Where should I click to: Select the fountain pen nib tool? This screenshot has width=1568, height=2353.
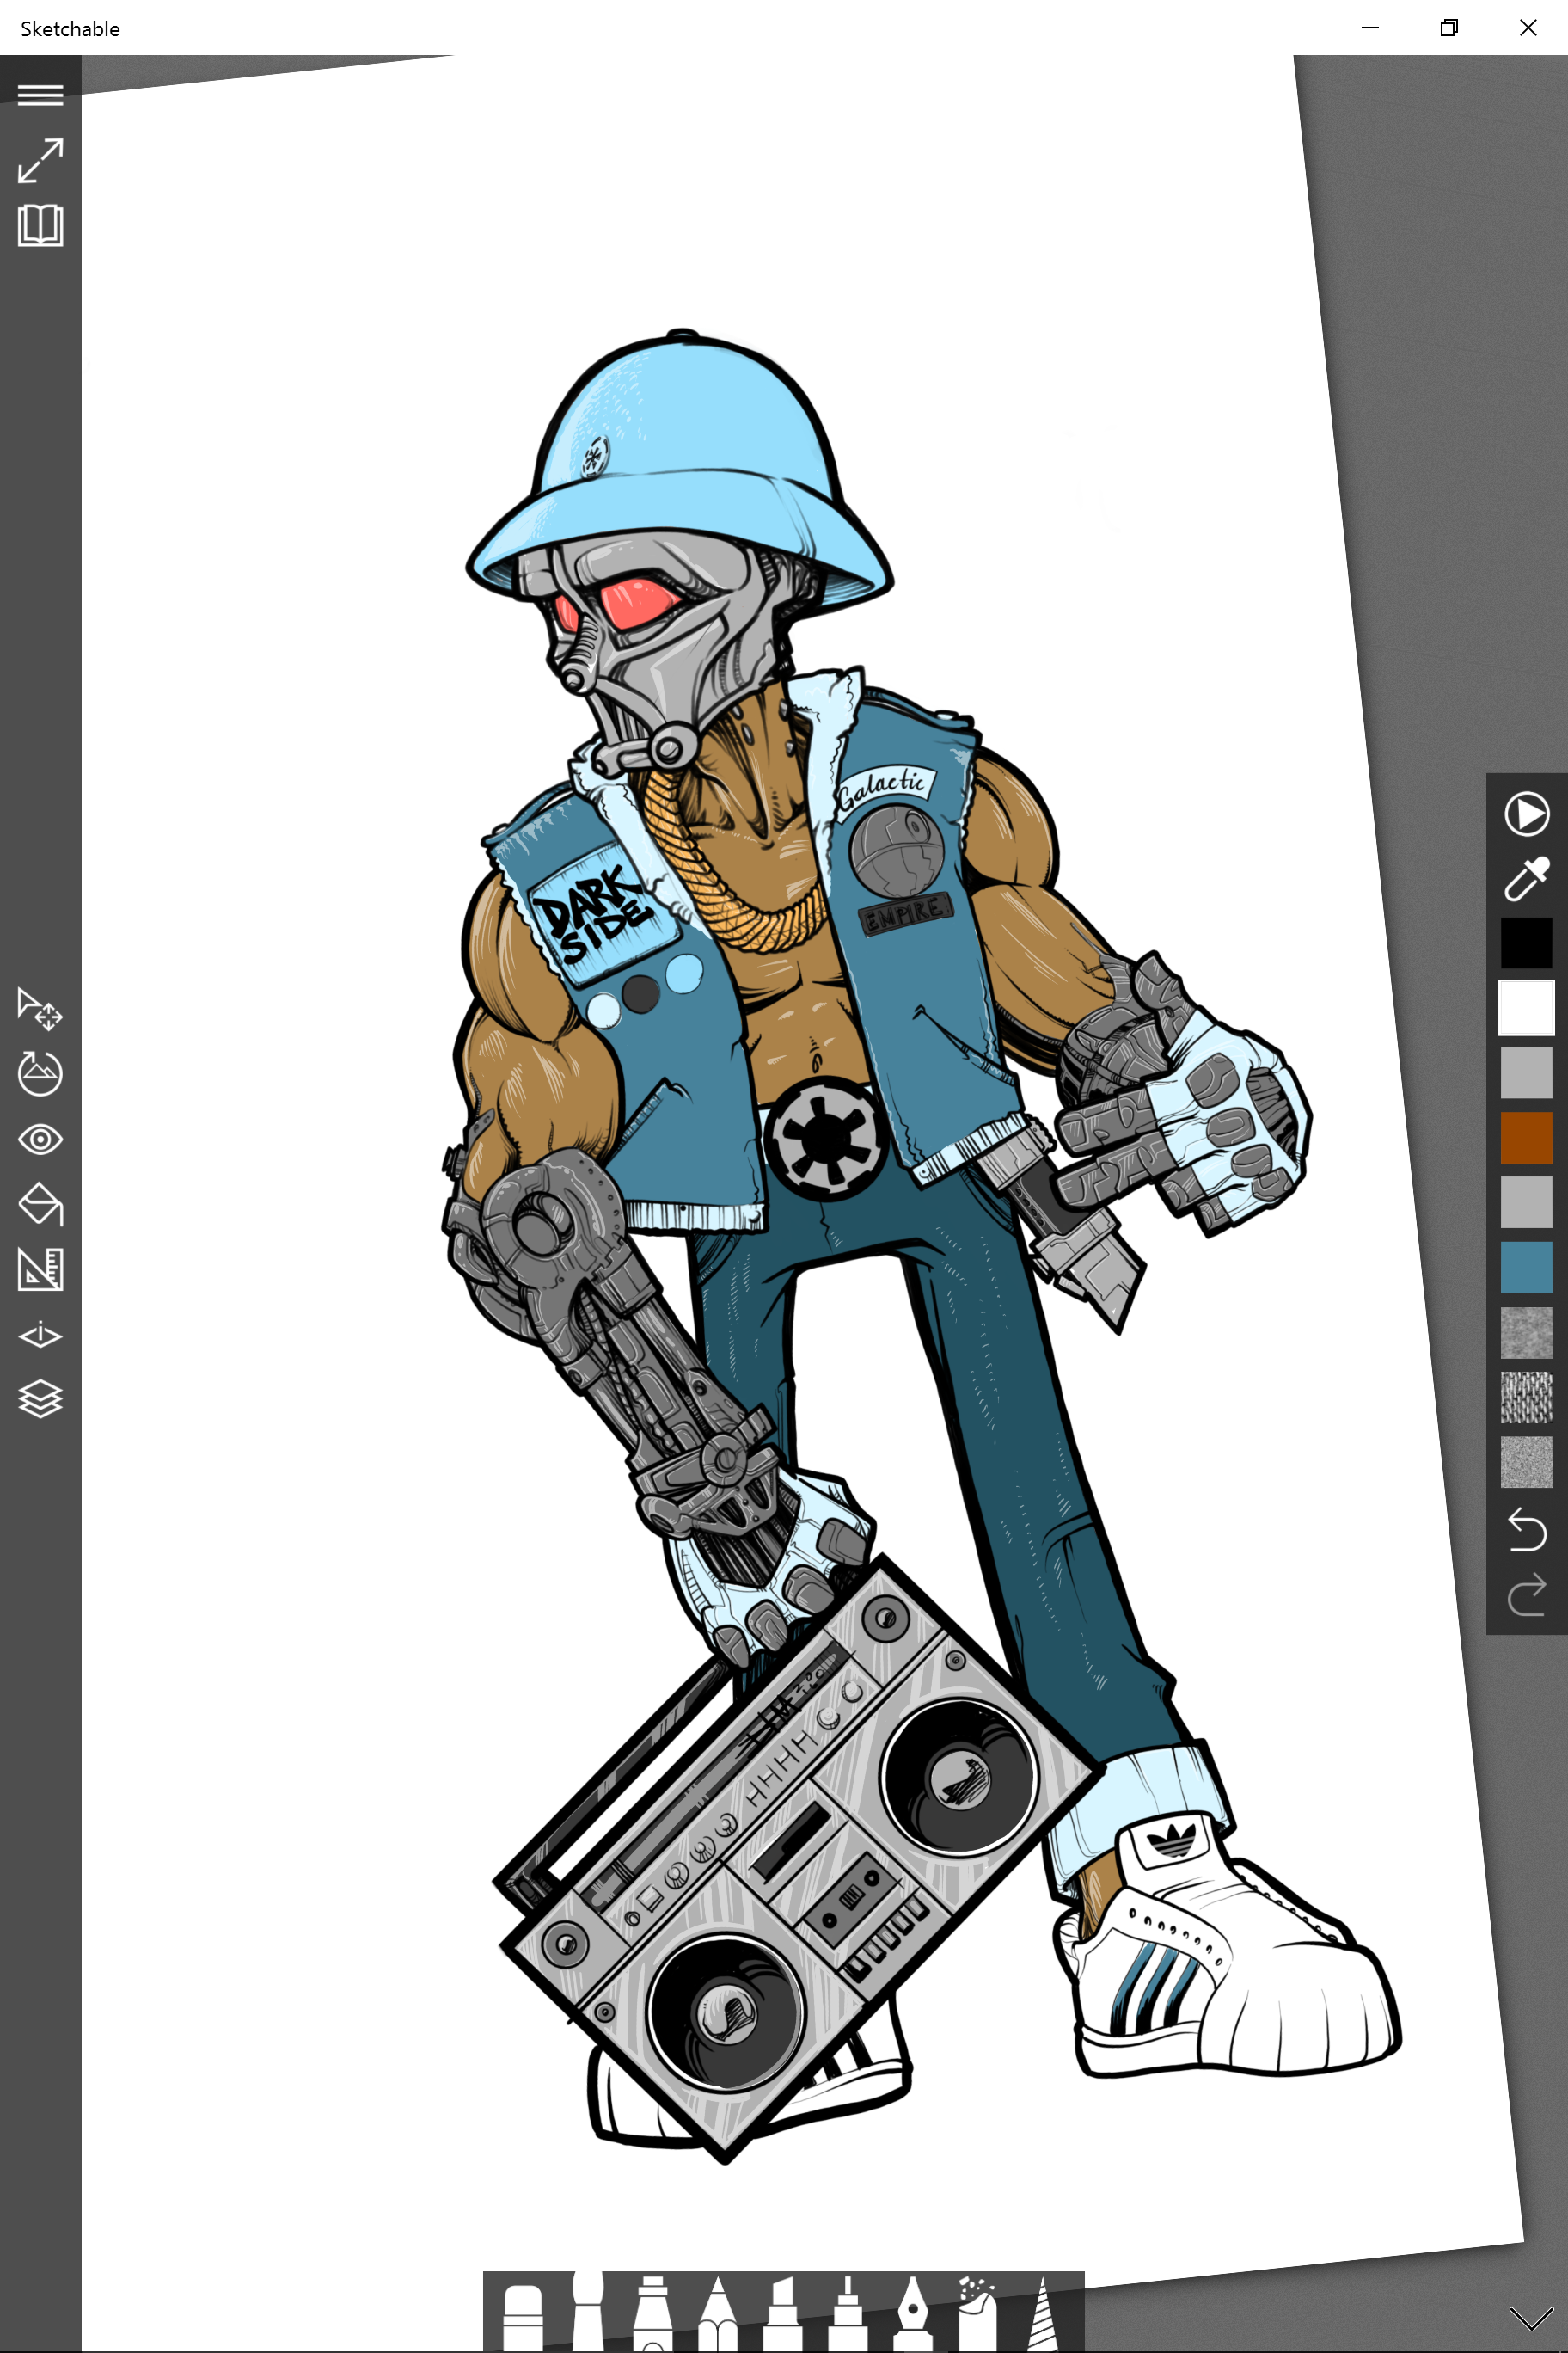pos(912,2314)
